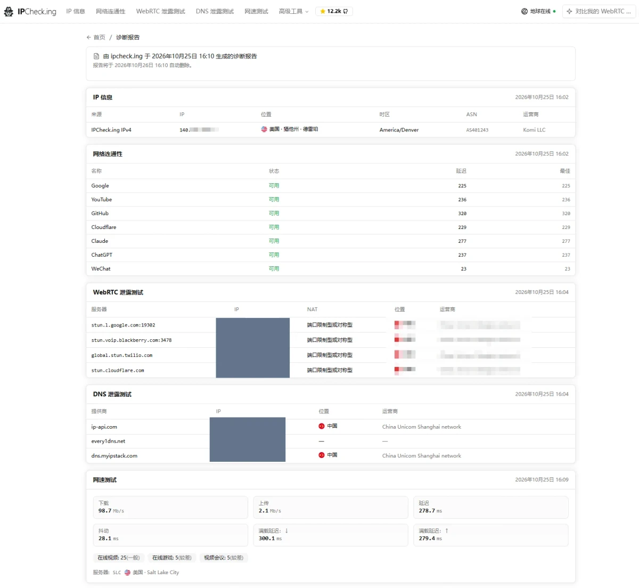This screenshot has height=588, width=639.
Task: Expand the 高级工具 dropdown menu
Action: point(293,11)
